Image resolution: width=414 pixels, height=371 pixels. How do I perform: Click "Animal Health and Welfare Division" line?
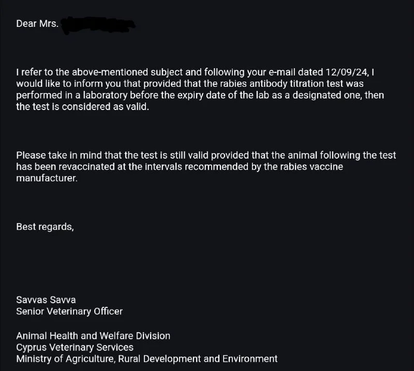93,336
